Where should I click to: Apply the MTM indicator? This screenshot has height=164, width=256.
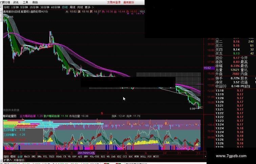point(136,157)
